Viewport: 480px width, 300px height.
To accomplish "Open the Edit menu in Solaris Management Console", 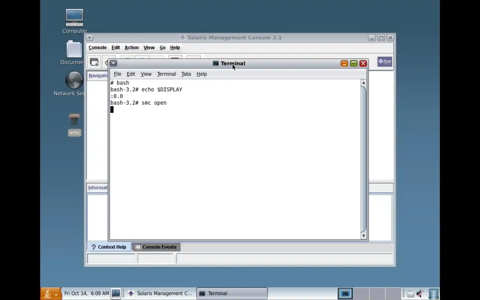I will (x=115, y=48).
